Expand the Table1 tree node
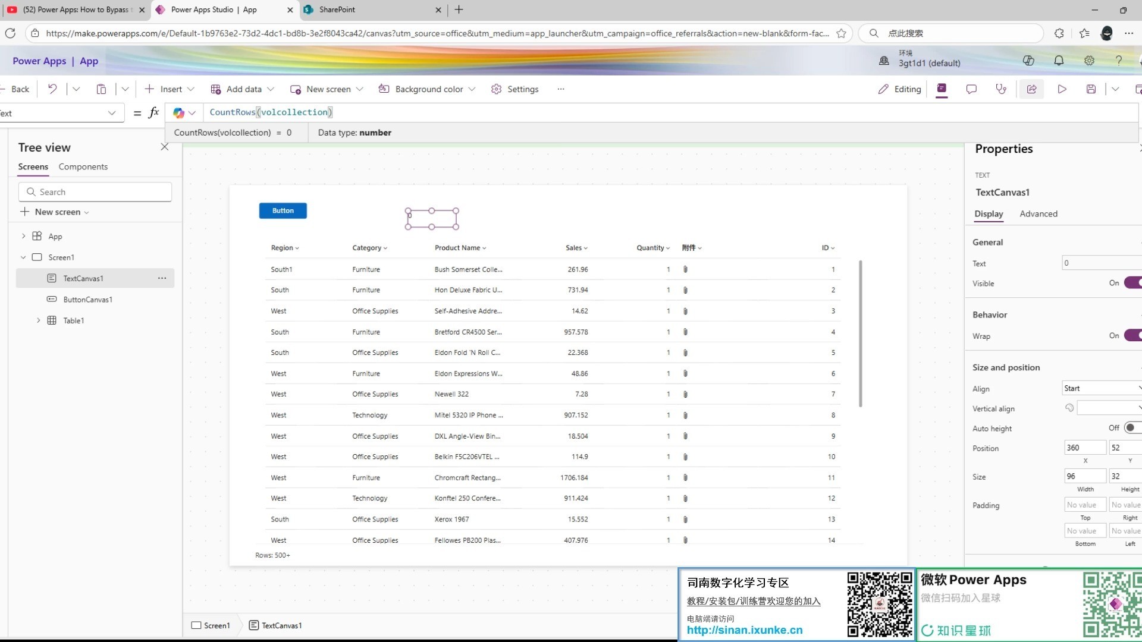Image resolution: width=1142 pixels, height=642 pixels. point(39,320)
